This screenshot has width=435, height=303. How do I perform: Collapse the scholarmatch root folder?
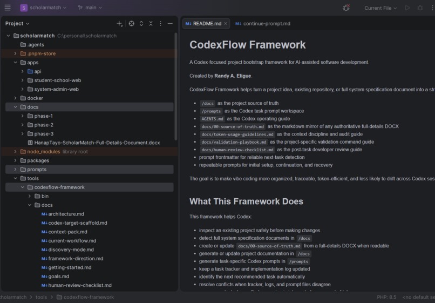pyautogui.click(x=8, y=36)
